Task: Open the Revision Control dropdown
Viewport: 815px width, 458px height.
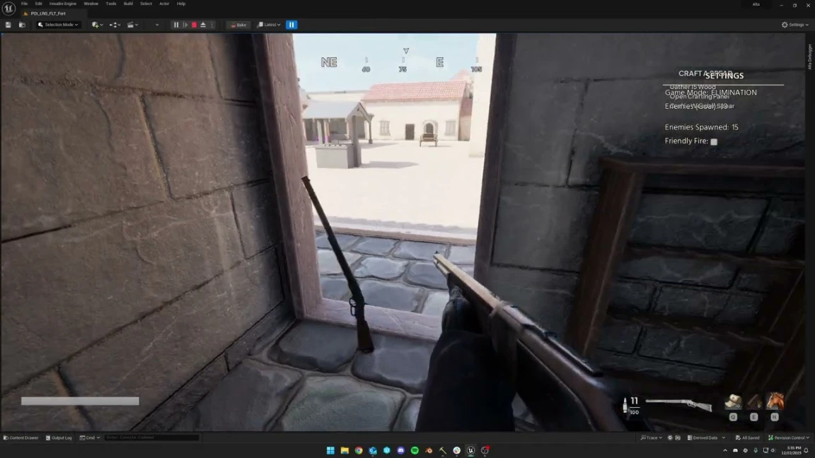Action: click(x=789, y=438)
